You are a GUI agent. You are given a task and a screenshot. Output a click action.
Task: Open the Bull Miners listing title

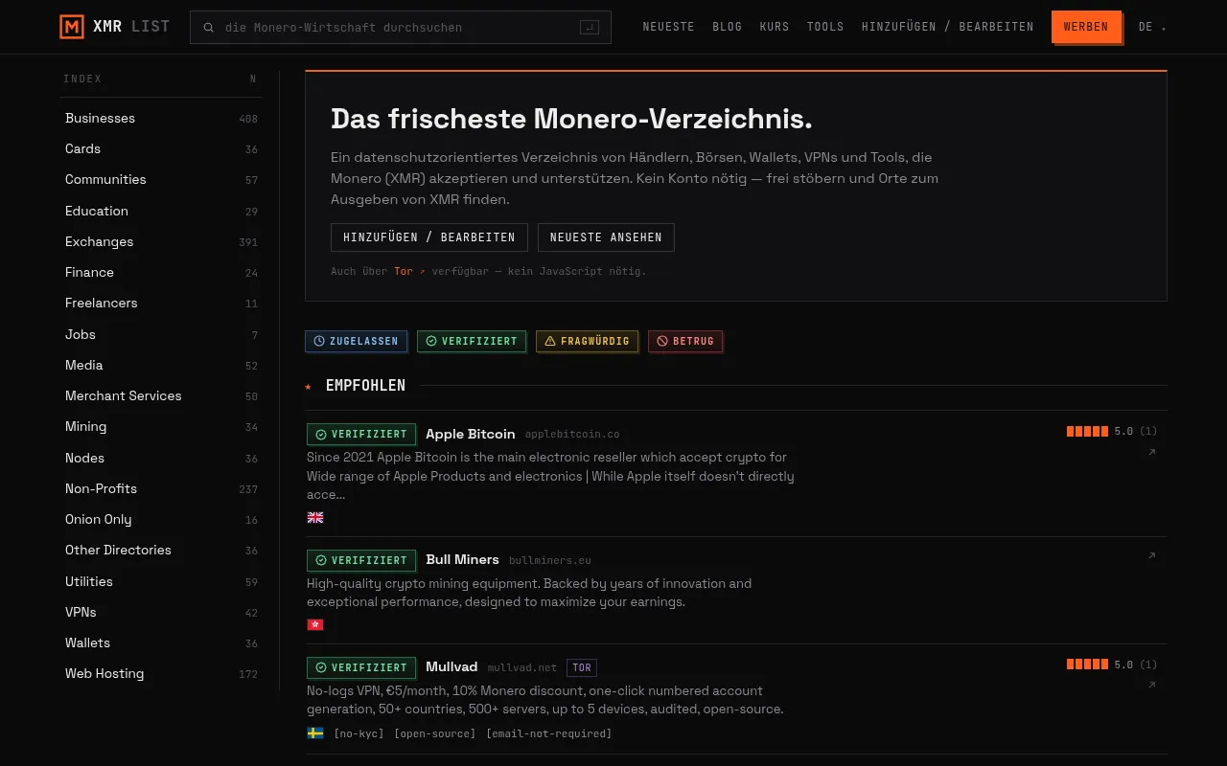462,559
